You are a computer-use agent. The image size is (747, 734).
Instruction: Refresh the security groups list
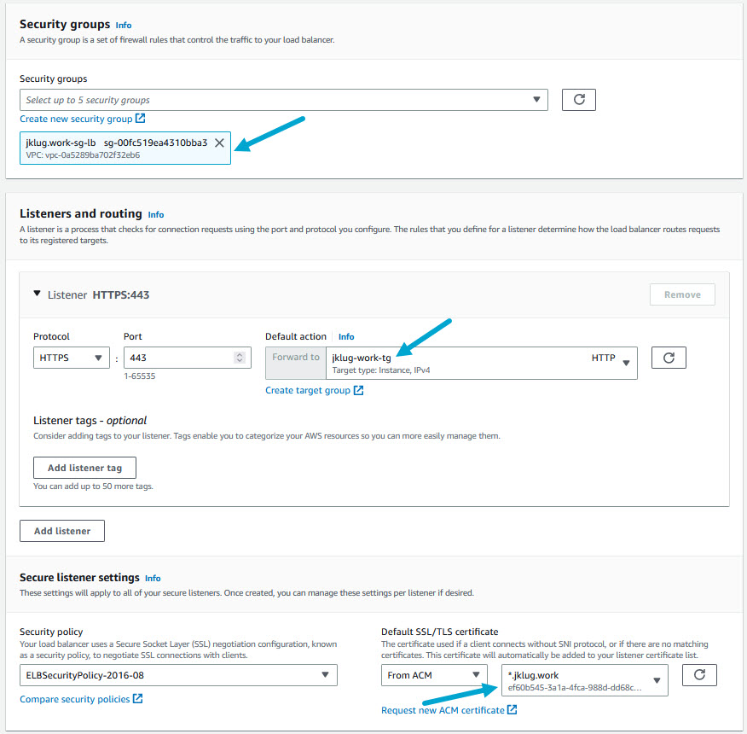(578, 100)
